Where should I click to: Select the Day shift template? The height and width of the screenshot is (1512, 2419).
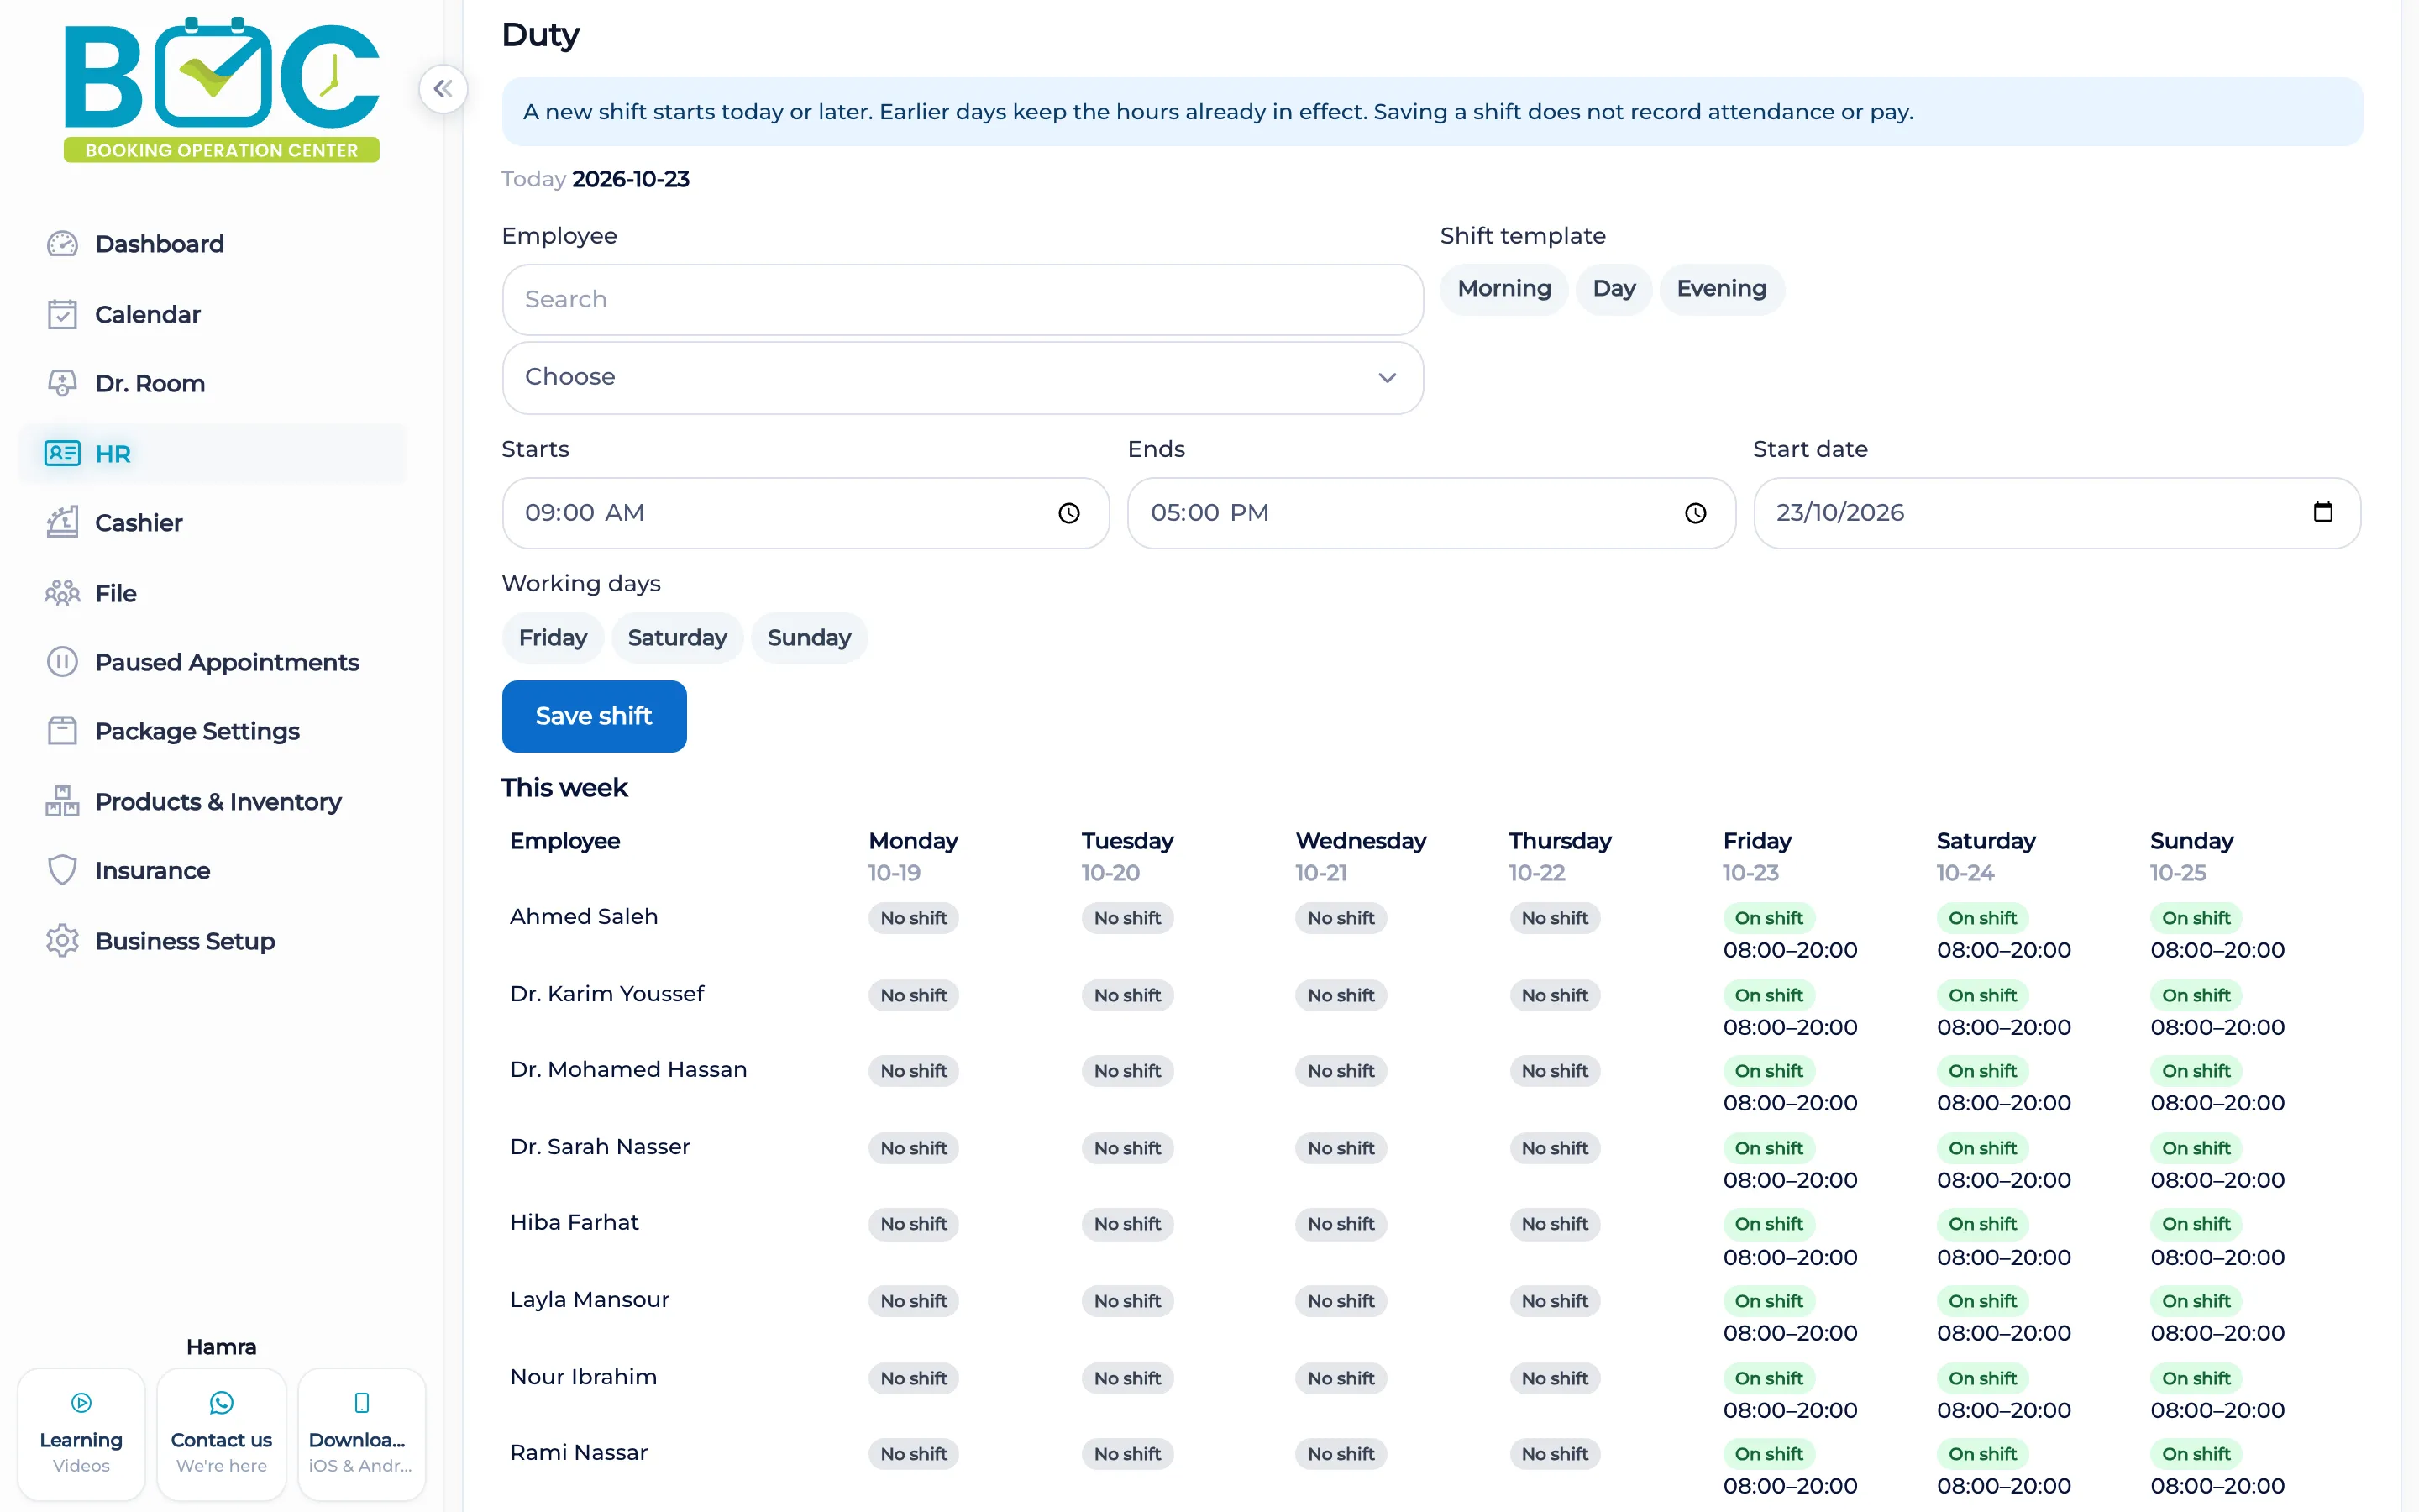click(x=1614, y=289)
